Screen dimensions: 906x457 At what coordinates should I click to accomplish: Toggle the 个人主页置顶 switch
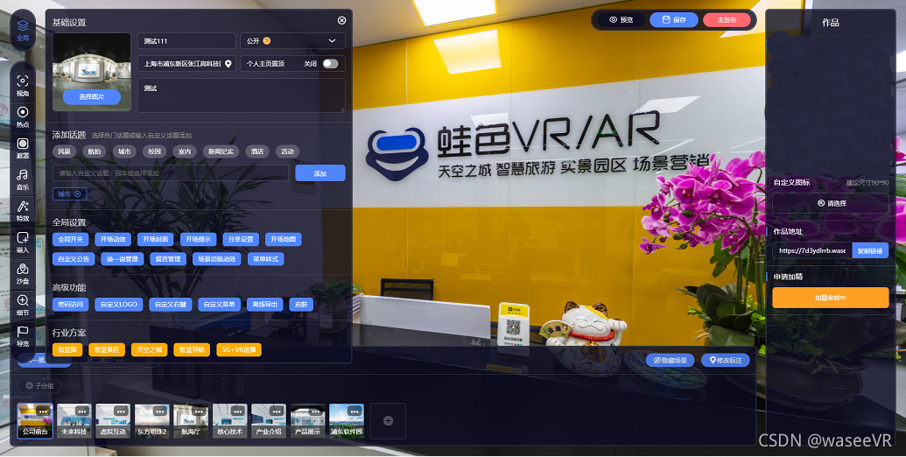coord(330,64)
